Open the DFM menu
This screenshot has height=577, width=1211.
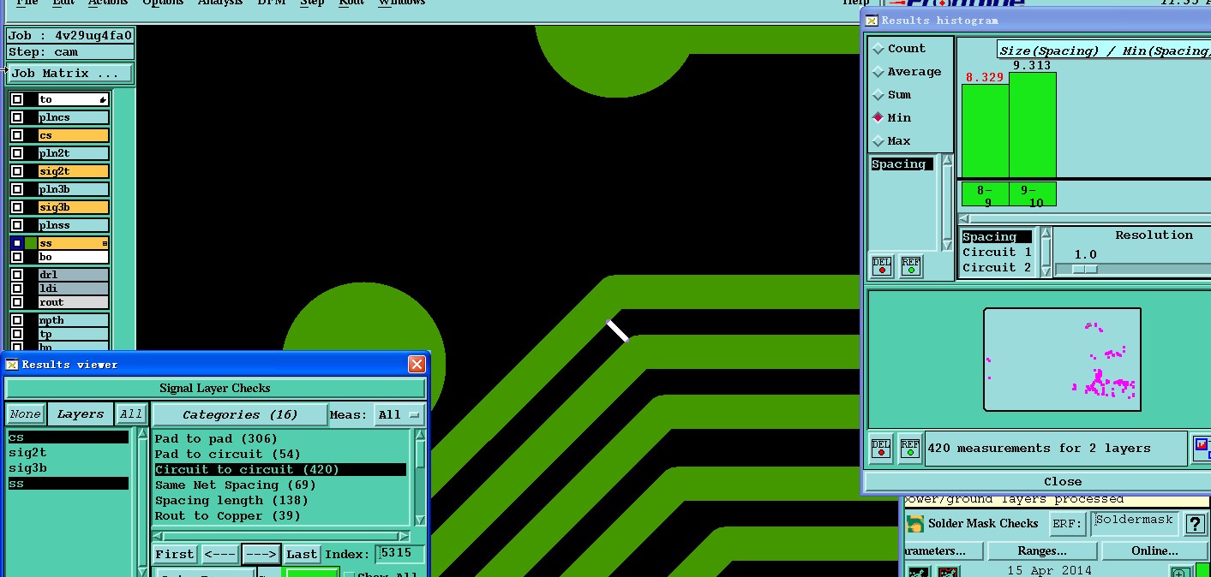pyautogui.click(x=272, y=3)
